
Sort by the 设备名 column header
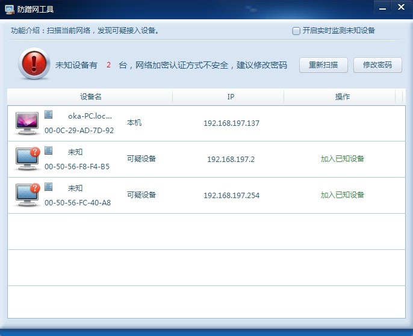coord(90,96)
